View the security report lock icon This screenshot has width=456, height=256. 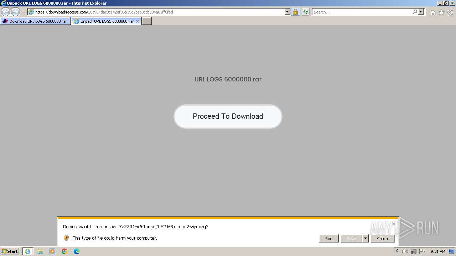tap(295, 12)
